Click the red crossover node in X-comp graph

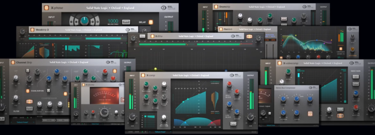(212, 123)
